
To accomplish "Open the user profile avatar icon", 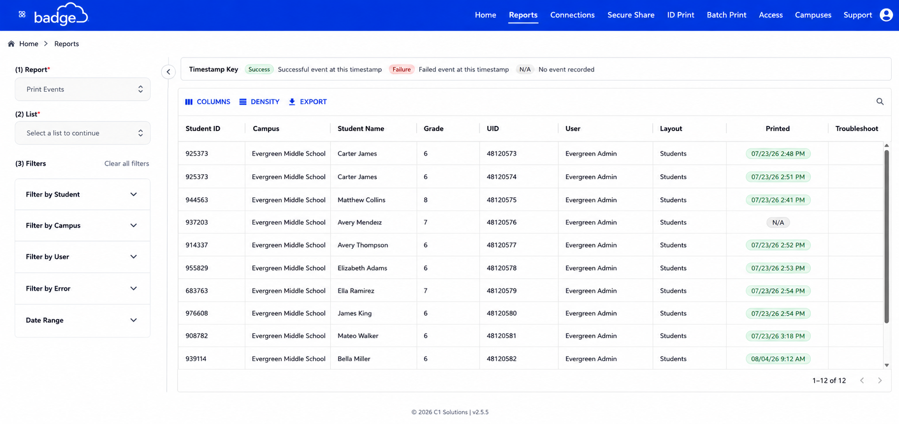I will point(886,15).
